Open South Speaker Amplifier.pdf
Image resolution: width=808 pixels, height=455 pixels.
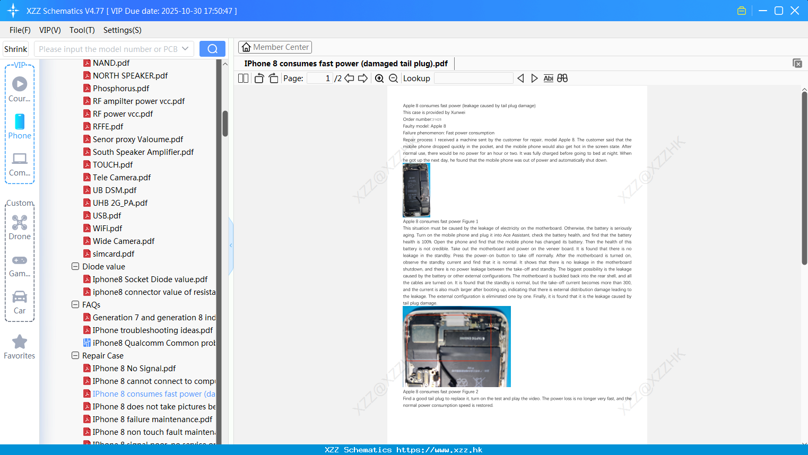tap(138, 152)
